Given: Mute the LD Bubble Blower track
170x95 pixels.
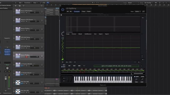Looking at the screenshot, I should (22, 75).
